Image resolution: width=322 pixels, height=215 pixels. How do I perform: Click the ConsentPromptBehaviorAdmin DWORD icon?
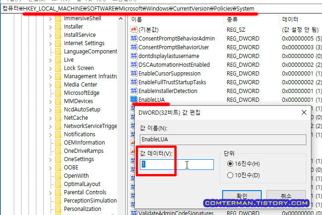[134, 38]
